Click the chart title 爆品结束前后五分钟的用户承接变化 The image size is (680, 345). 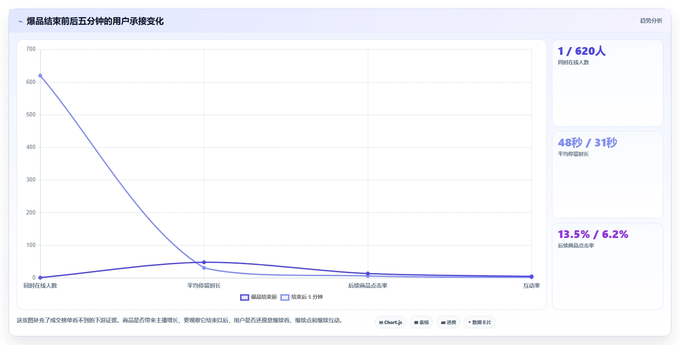(95, 21)
